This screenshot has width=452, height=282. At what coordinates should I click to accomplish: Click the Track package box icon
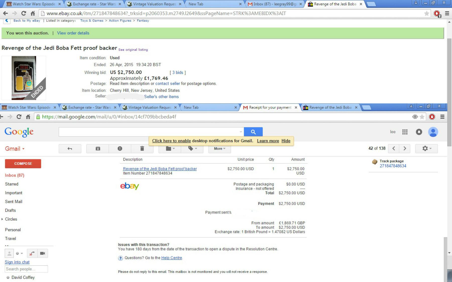(375, 162)
